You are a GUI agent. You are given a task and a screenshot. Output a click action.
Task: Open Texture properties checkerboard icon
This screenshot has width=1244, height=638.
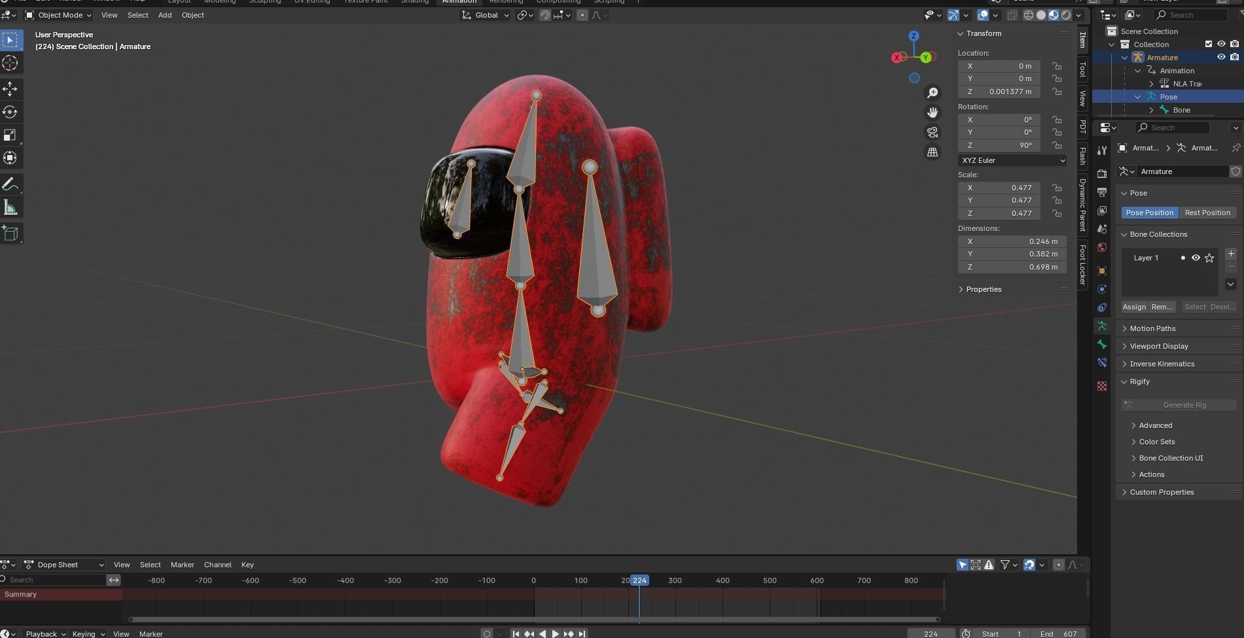(1102, 386)
